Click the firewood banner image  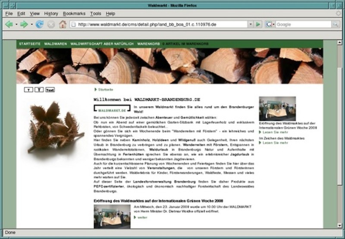click(169, 66)
